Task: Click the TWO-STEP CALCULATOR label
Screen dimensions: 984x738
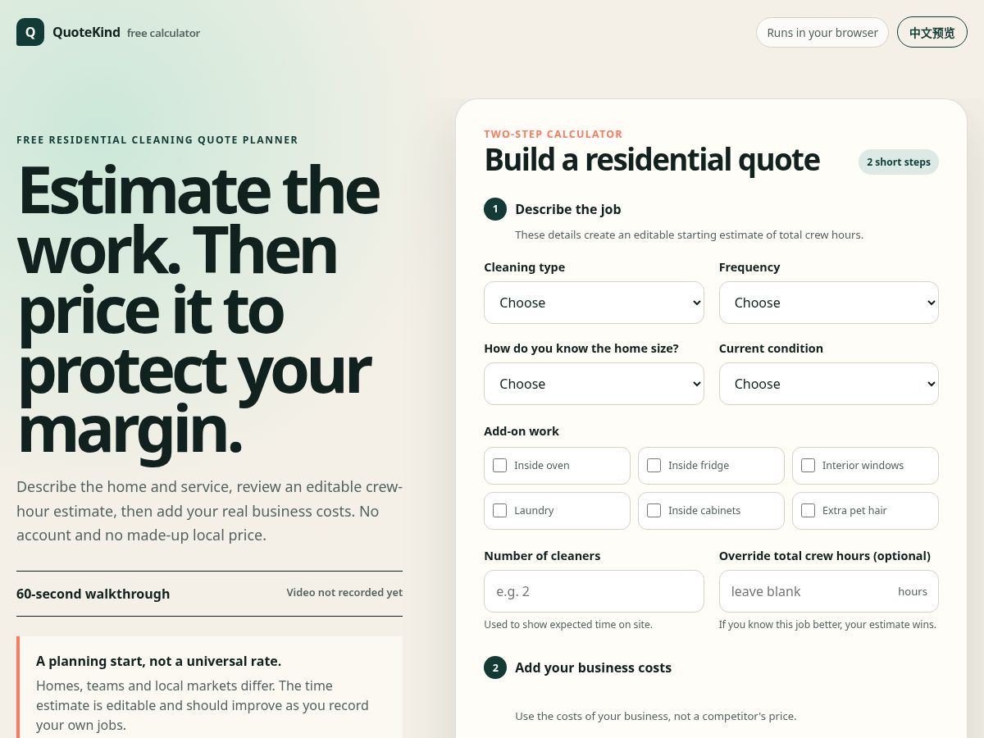Action: pos(553,134)
